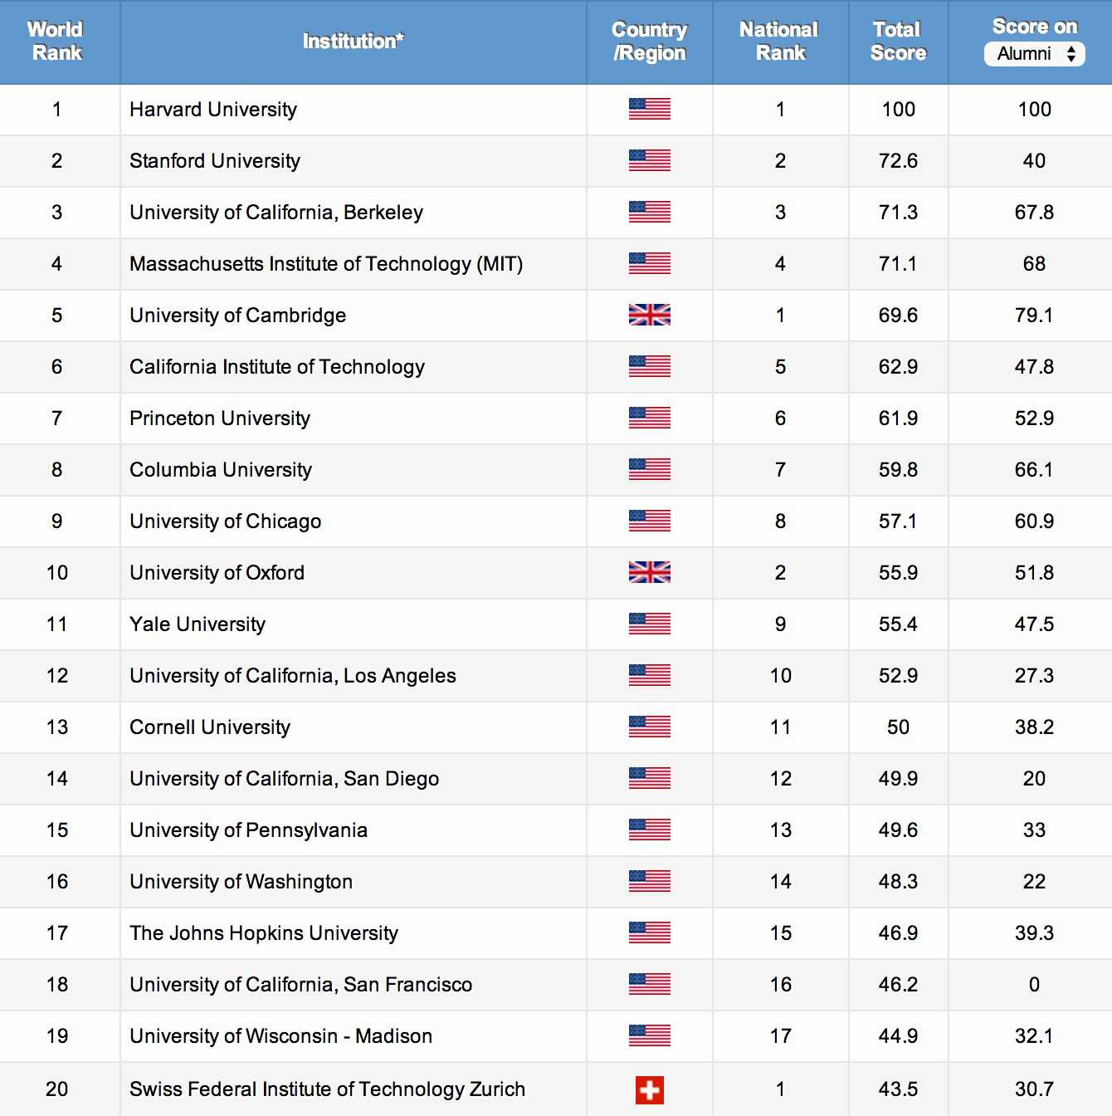
Task: Click the flag in the Princeton University row
Action: (x=650, y=418)
